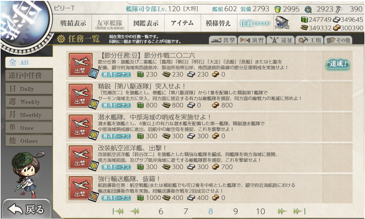Show only 遂行中任務 active quests
The height and width of the screenshot is (219, 365).
point(29,76)
